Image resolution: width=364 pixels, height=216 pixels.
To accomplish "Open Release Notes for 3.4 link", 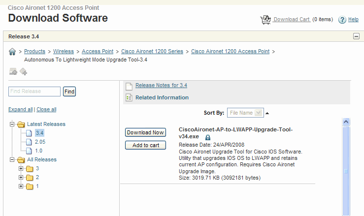I will 161,85.
